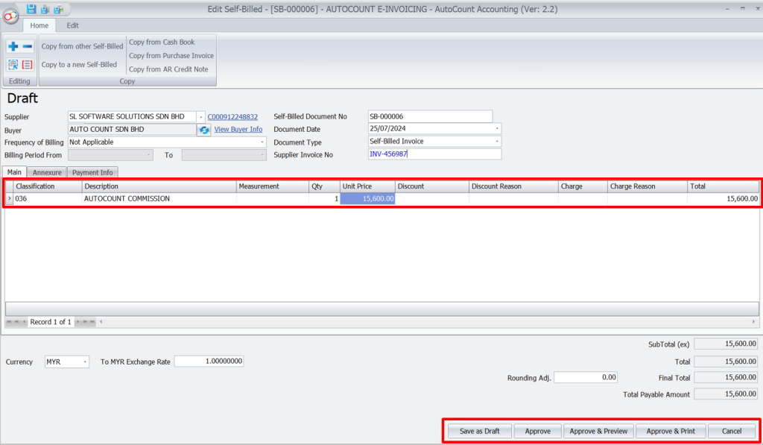Click the SubTotal (ex) value box
763x445 pixels.
726,344
